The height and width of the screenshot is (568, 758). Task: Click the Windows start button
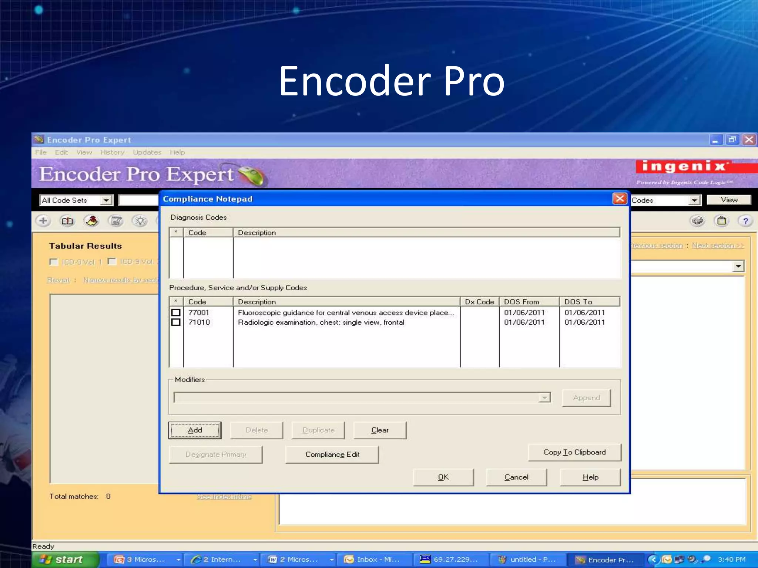65,559
